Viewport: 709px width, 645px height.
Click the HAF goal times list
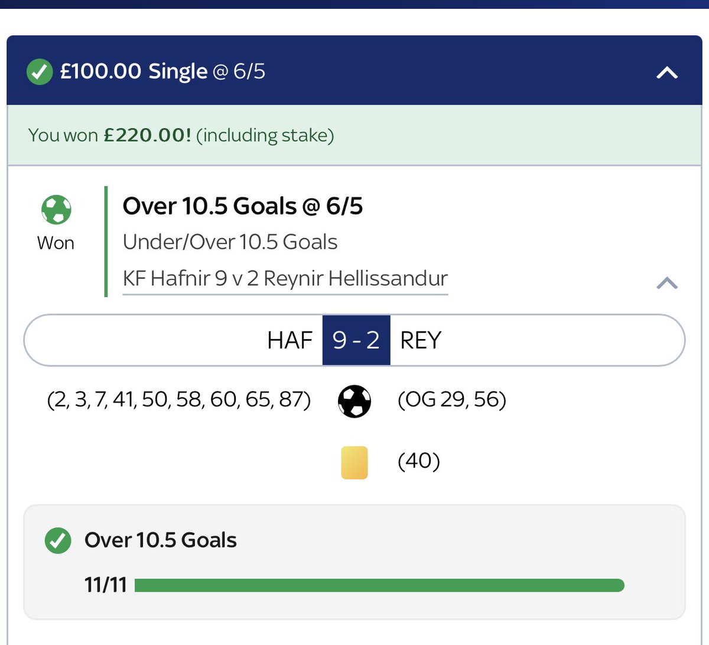[x=179, y=400]
